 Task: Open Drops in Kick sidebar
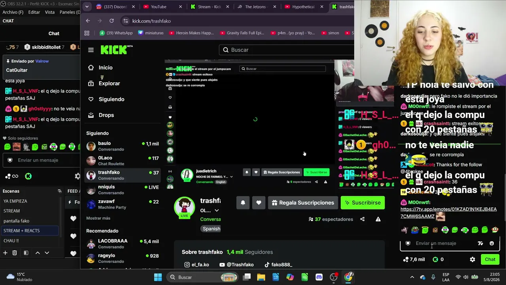tap(106, 115)
